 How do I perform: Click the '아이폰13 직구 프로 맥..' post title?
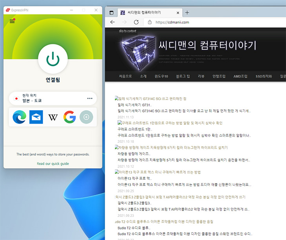point(135,178)
